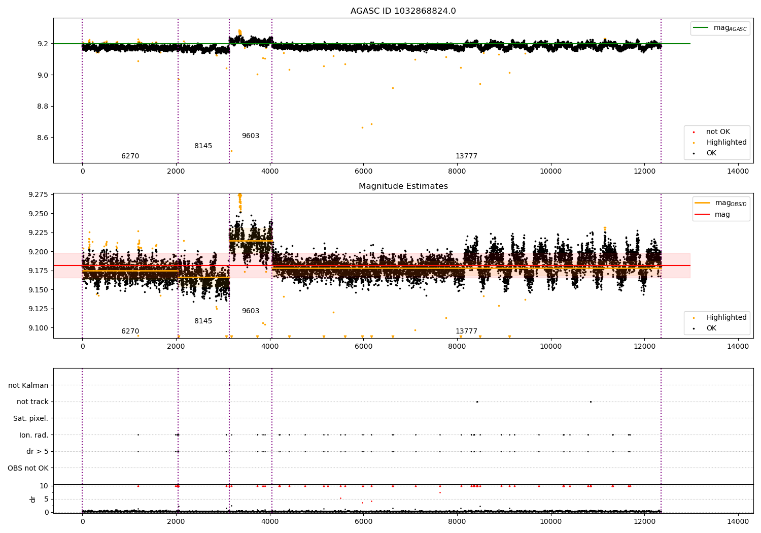Click obsid label 8145 in the AGASC plot
761x533 pixels.
coord(203,146)
